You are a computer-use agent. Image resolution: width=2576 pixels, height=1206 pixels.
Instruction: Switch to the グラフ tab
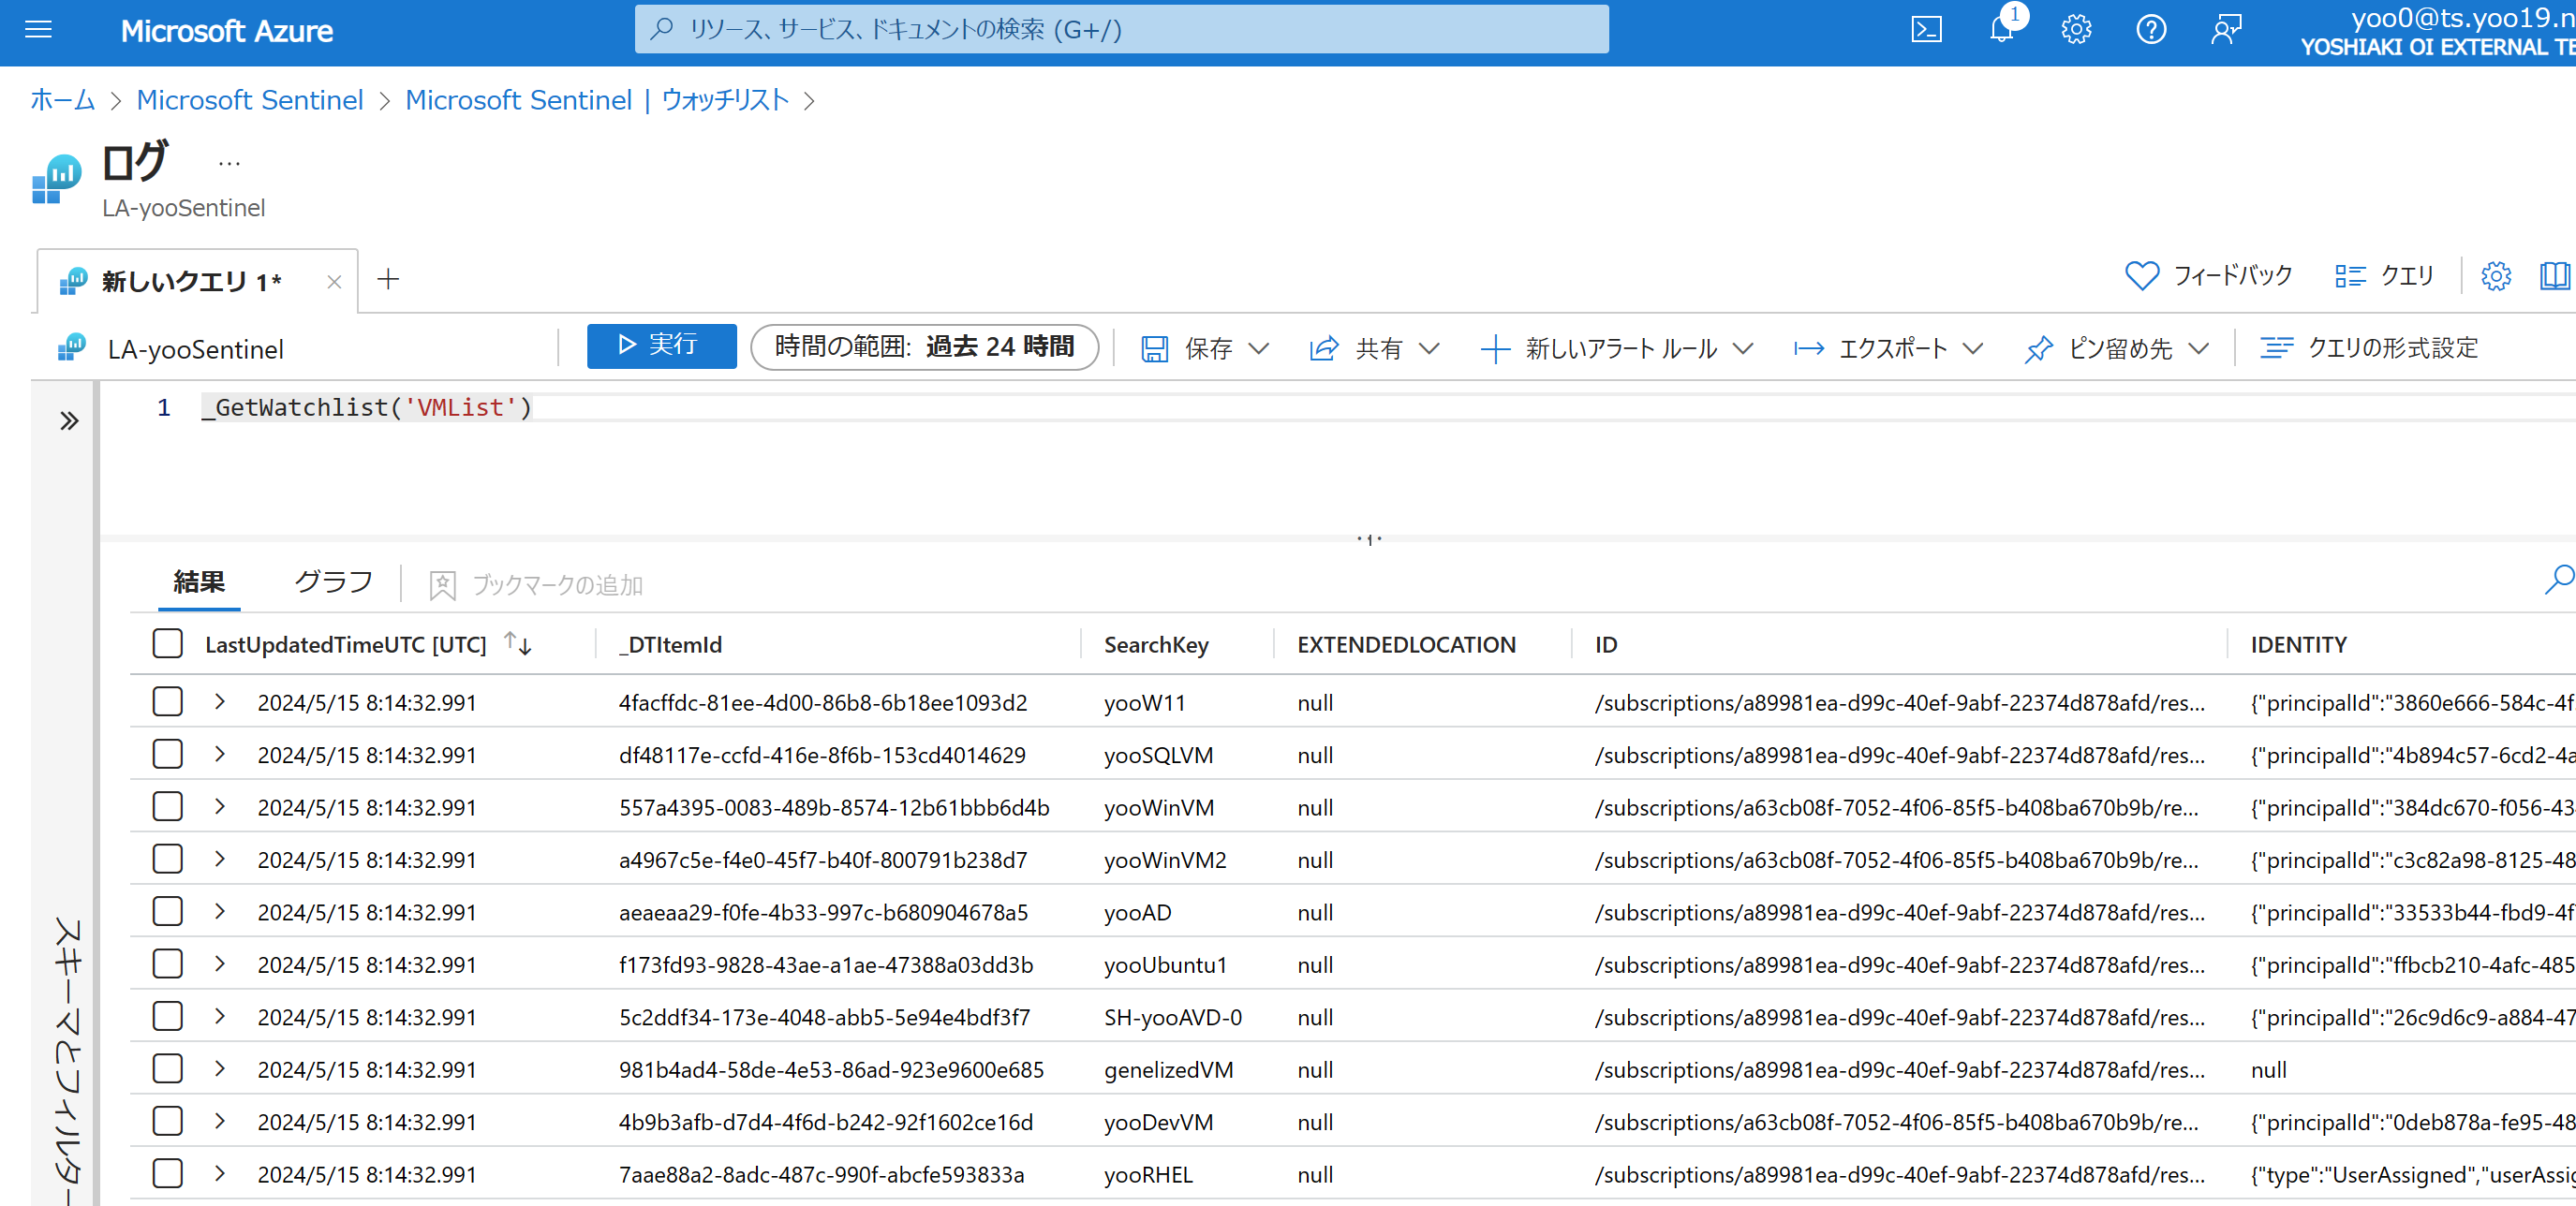tap(332, 581)
